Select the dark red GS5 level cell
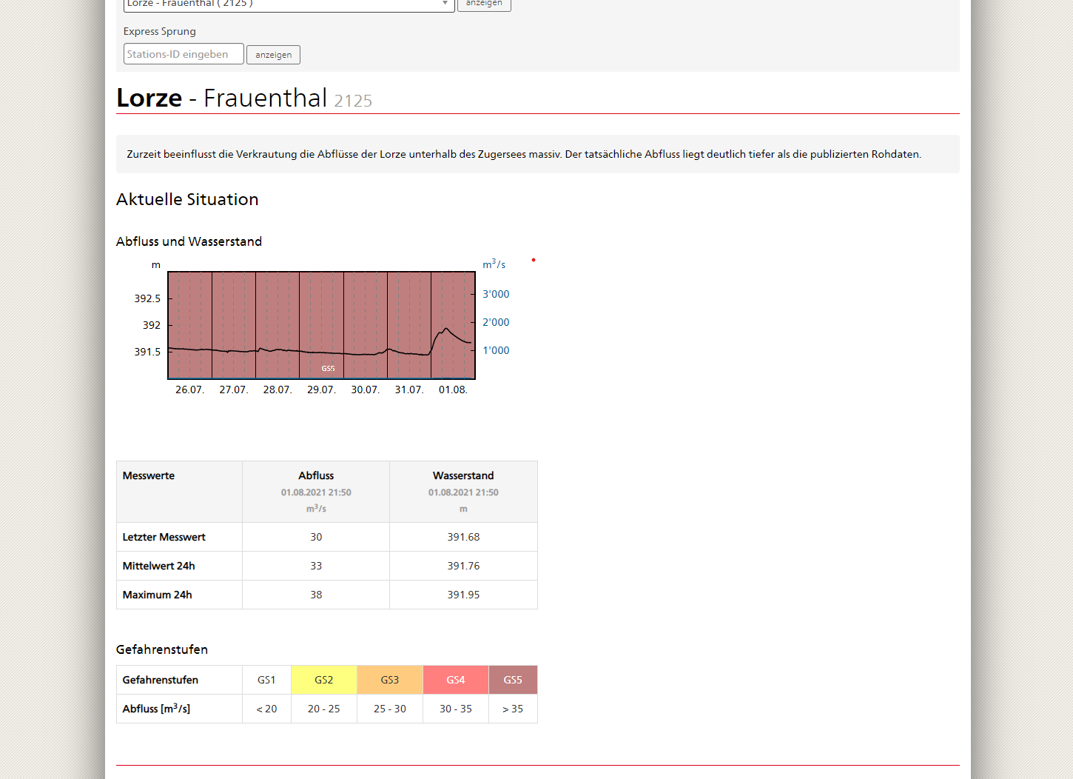This screenshot has width=1073, height=779. [x=513, y=680]
